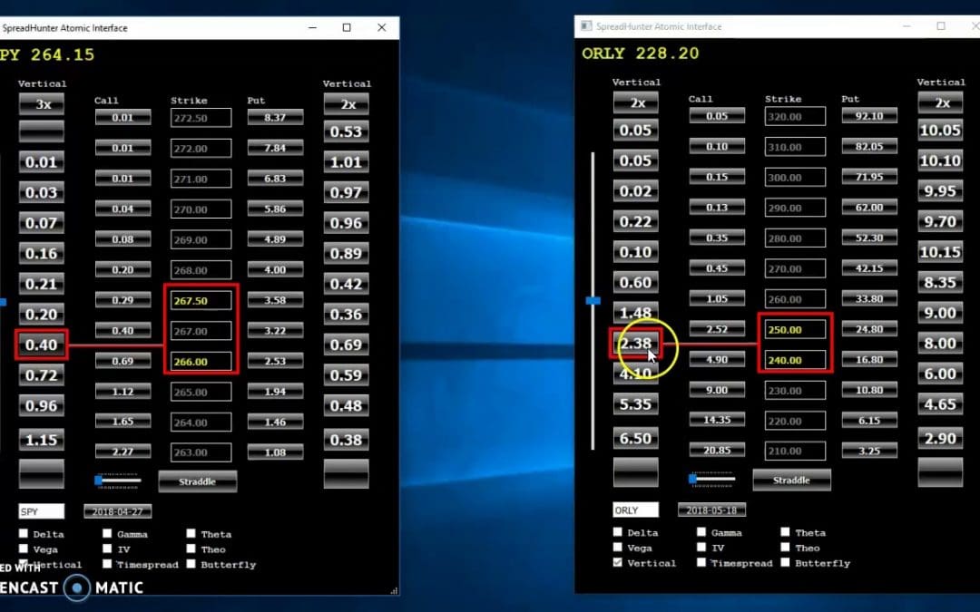Uncheck Vertical checkbox in ORLY window
The height and width of the screenshot is (612, 980).
click(618, 563)
